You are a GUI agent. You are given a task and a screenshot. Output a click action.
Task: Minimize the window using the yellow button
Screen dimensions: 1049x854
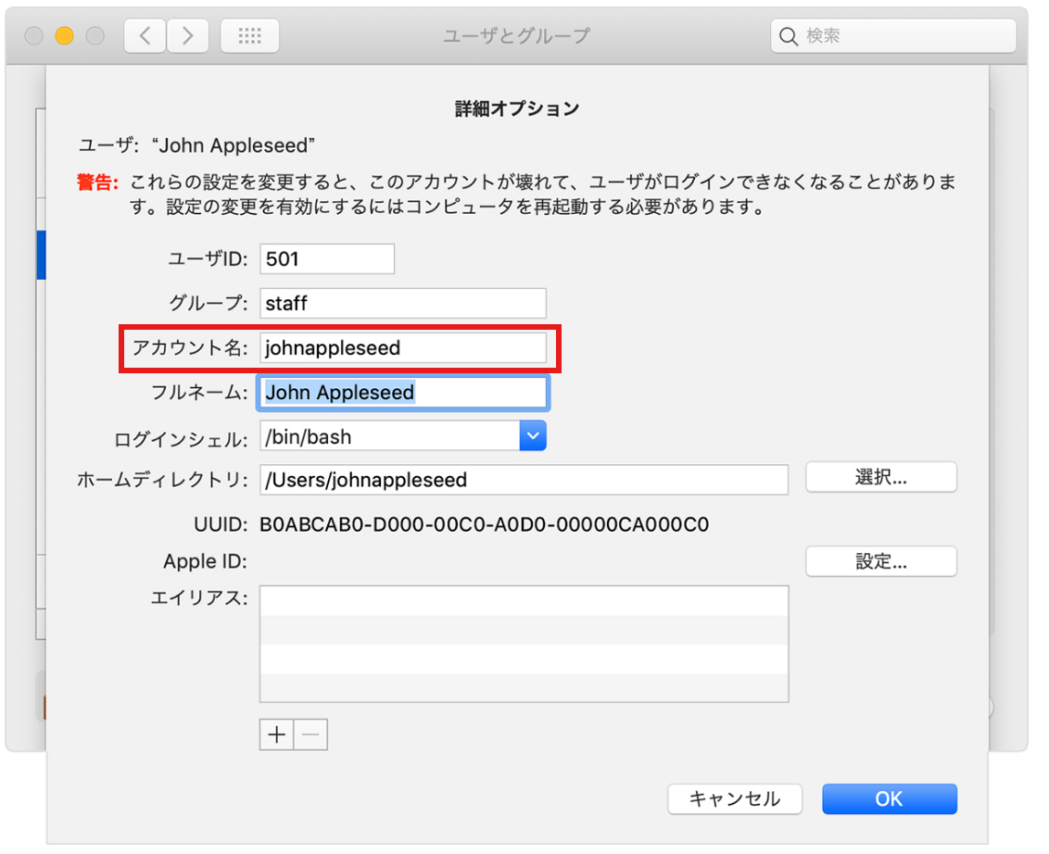[64, 36]
